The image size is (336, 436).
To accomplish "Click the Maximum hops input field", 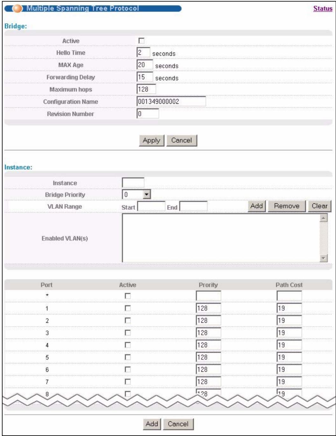I will (146, 89).
